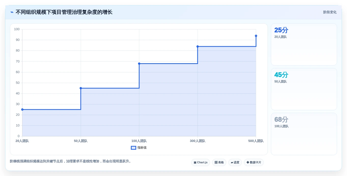
Task: Click the 50 y-axis tick label
Action: click(18, 83)
